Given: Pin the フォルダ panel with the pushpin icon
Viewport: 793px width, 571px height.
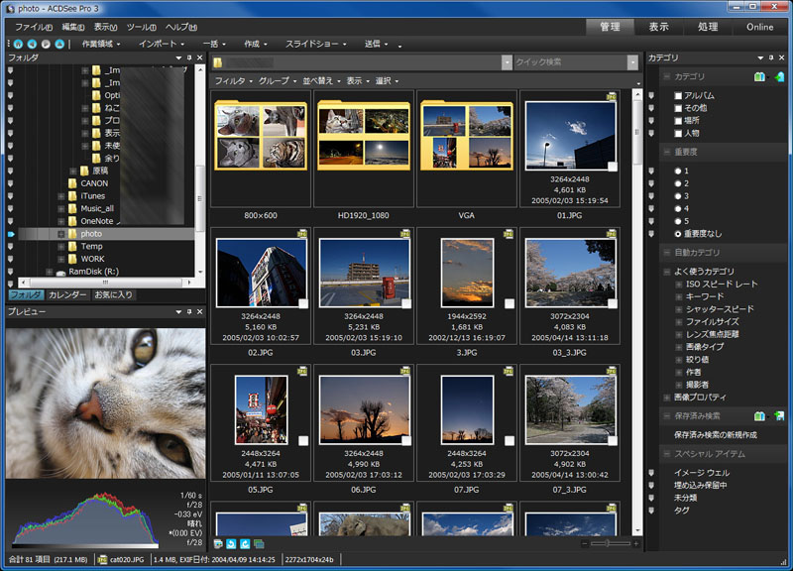Looking at the screenshot, I should click(x=187, y=58).
